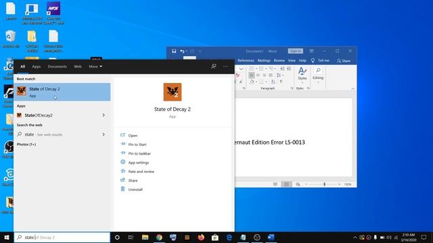This screenshot has width=433, height=243.
Task: Open State of Decay 2 best match result
Action: coord(62,92)
